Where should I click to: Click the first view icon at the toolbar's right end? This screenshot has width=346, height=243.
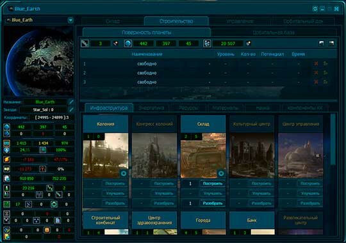click(321, 43)
